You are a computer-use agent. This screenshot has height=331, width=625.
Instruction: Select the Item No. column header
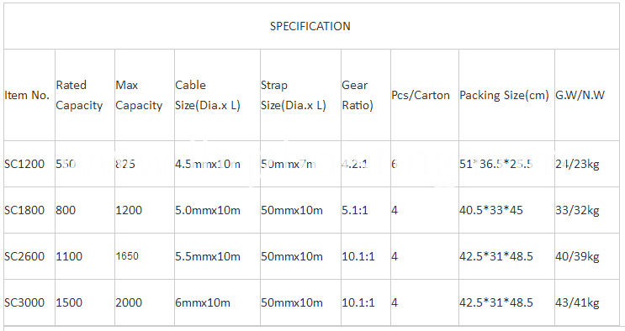coord(27,95)
